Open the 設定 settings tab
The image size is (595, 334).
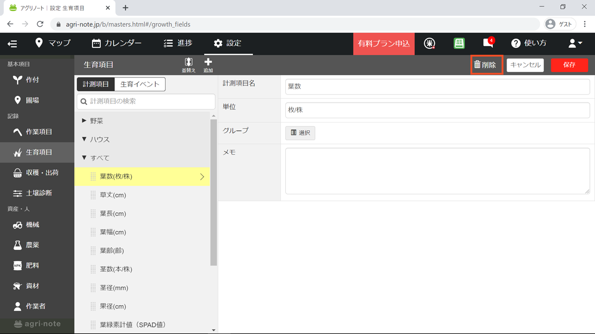(x=228, y=43)
